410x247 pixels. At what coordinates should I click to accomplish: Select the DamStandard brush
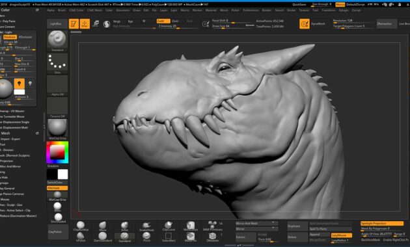(103, 237)
